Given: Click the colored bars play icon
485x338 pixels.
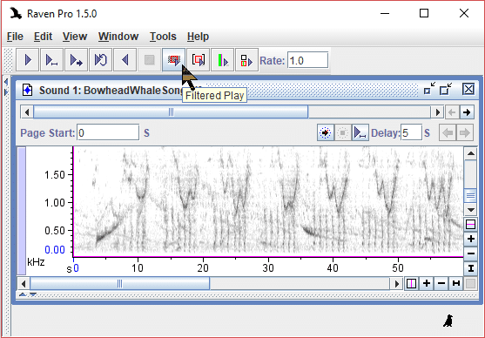Looking at the screenshot, I should pos(222,60).
